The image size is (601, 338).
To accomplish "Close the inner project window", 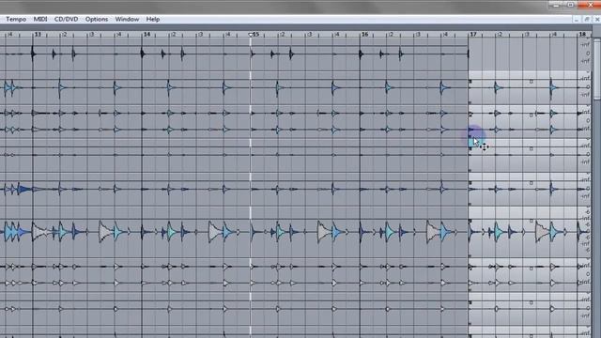I will pyautogui.click(x=597, y=19).
